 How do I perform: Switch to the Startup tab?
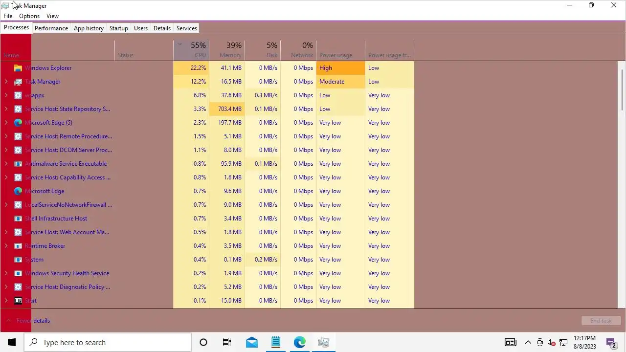tap(119, 28)
